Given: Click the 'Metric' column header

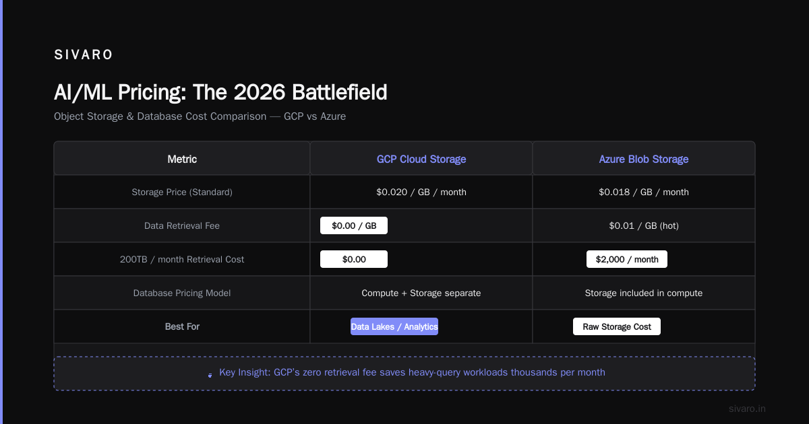Looking at the screenshot, I should pyautogui.click(x=182, y=160).
